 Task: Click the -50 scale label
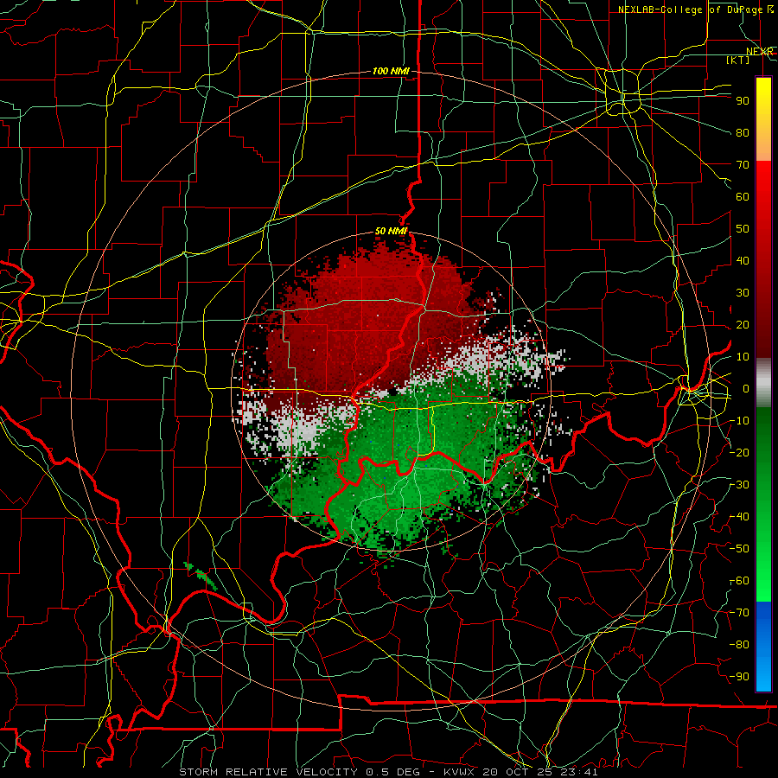[740, 549]
